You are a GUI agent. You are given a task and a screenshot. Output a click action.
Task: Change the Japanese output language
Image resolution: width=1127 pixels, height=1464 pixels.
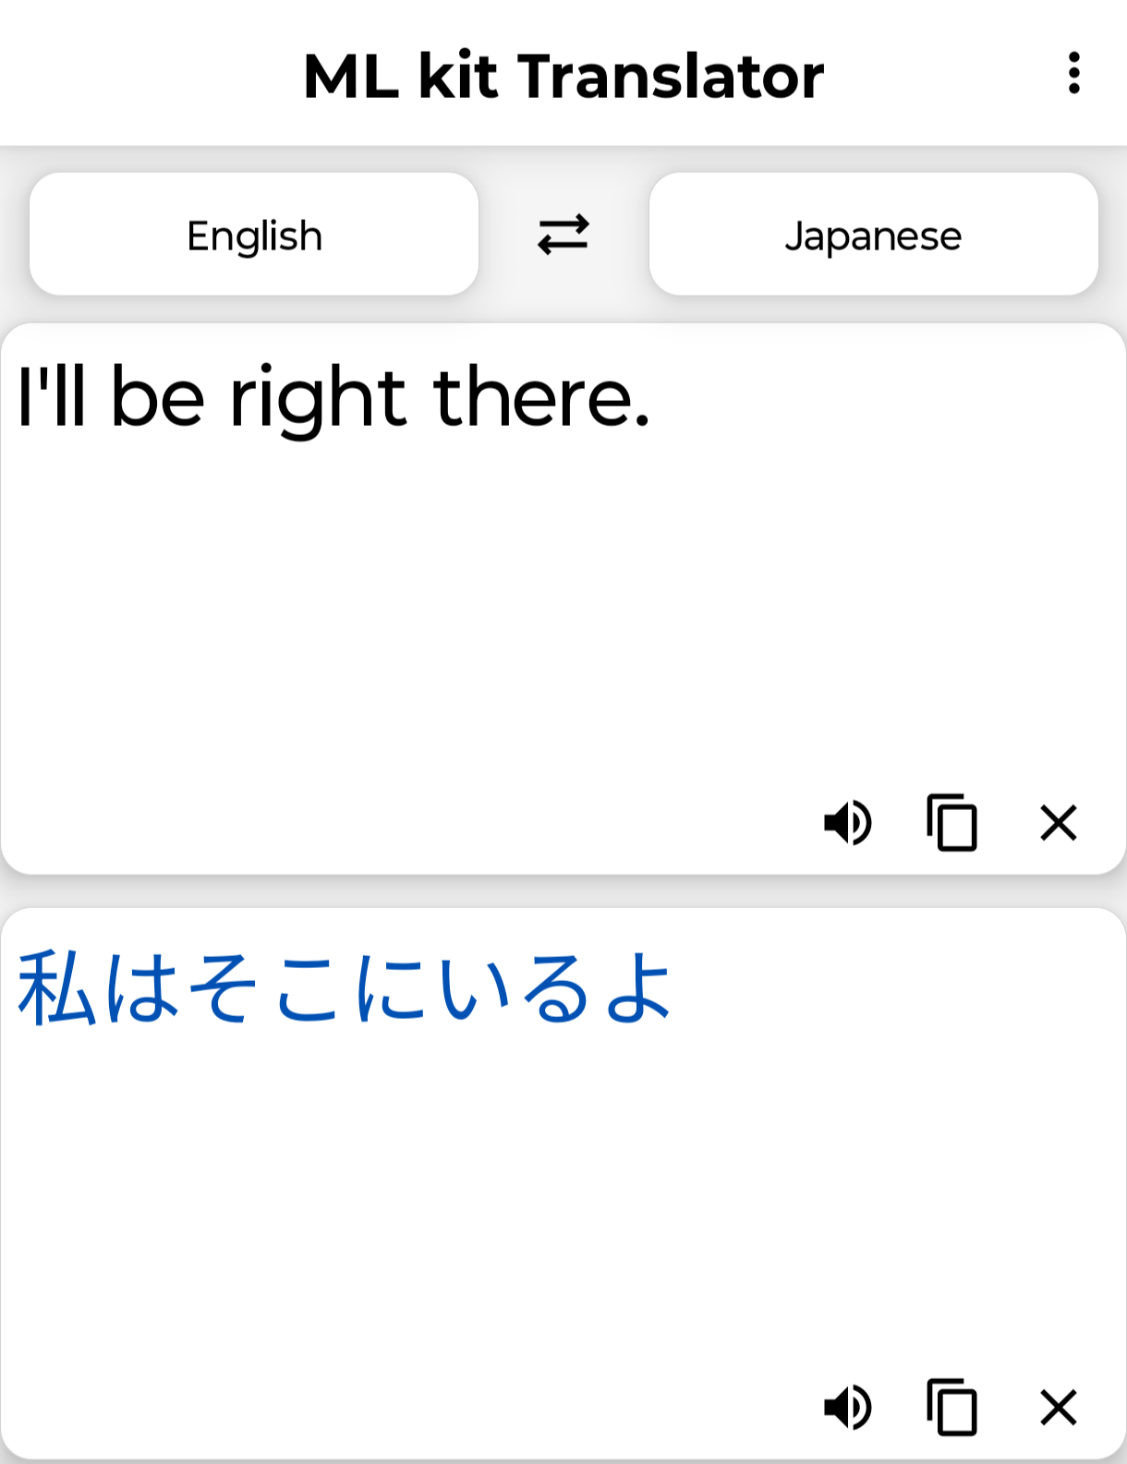(873, 235)
